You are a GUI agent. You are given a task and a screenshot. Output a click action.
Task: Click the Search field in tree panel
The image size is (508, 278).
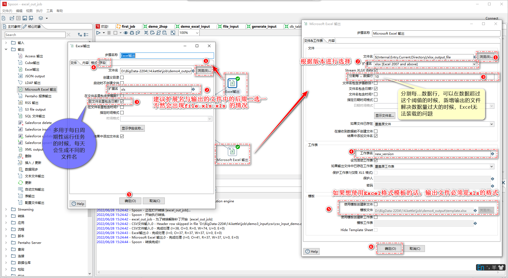pos(35,35)
